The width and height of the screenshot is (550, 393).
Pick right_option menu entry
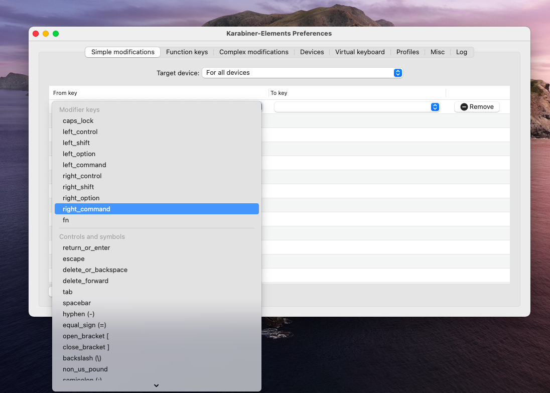tap(157, 198)
